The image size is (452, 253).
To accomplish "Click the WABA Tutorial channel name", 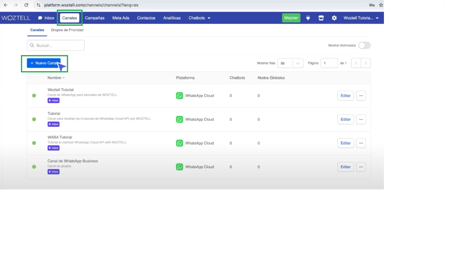I will 60,137.
